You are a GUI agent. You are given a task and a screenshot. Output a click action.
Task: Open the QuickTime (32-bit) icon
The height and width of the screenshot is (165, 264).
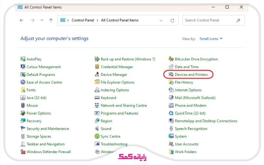171,113
